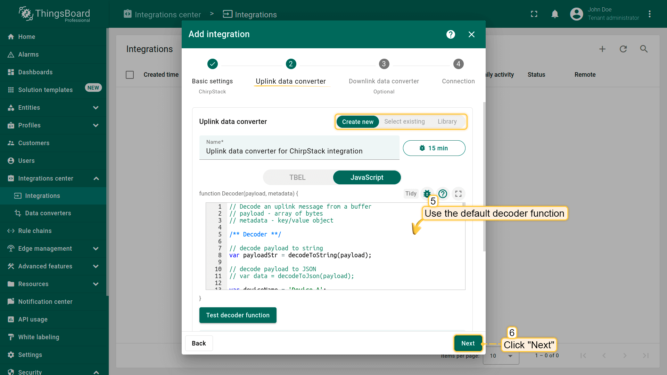
Task: Open Settings in the sidebar
Action: 53,355
